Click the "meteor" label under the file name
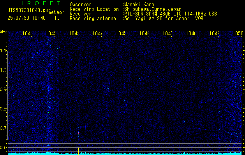The image size is (245, 155). 56,12
